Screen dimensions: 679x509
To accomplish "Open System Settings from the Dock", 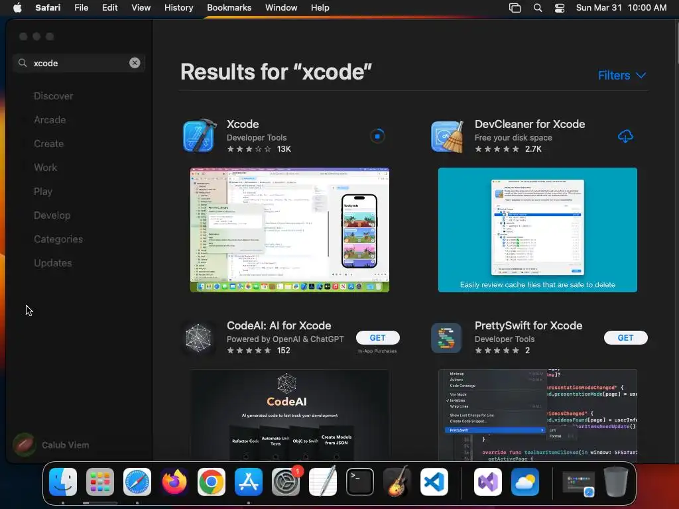I will (286, 482).
